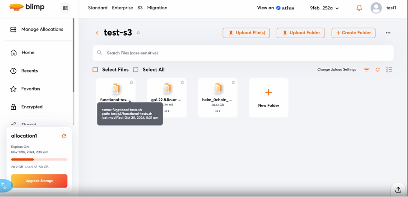Switch to list view layout
The width and height of the screenshot is (408, 197).
(x=389, y=70)
